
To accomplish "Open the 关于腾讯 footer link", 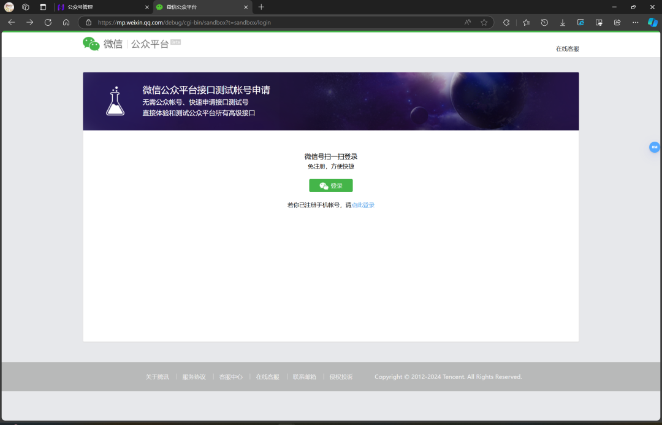I will [x=157, y=377].
